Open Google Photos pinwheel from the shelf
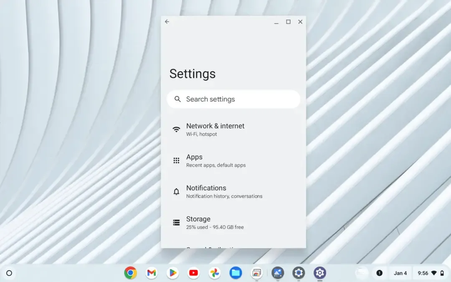Viewport: 451px width, 282px height. click(215, 273)
